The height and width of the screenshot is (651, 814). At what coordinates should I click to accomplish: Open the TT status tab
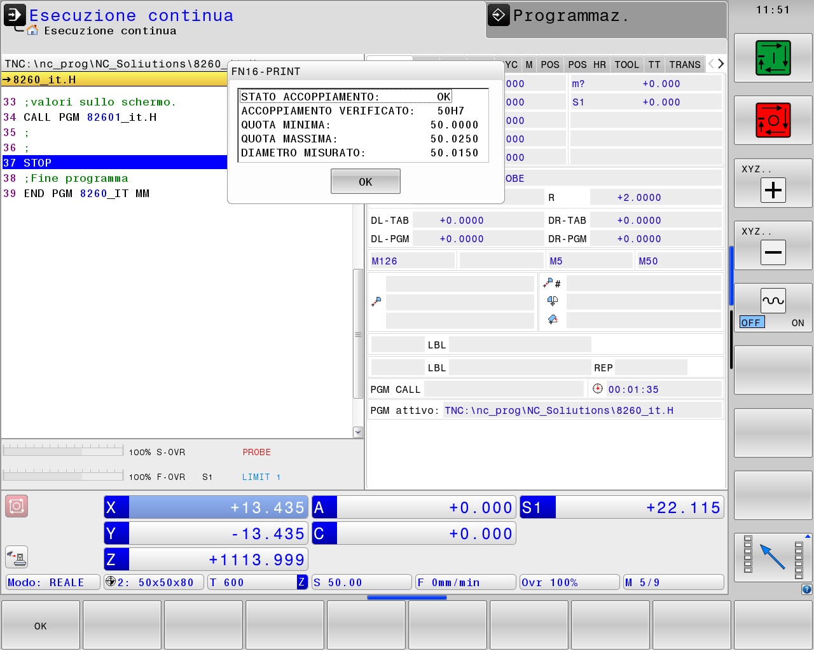coord(654,64)
